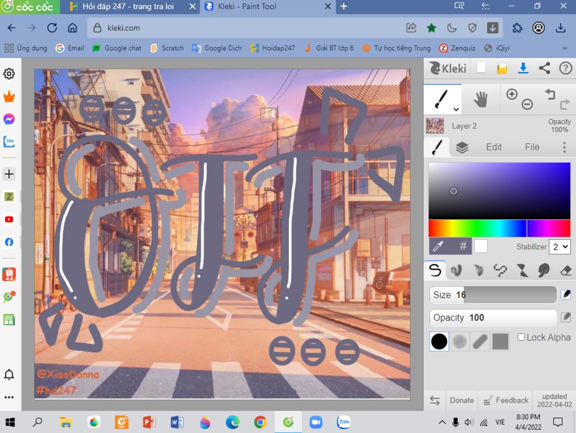Choose the square brush tip
This screenshot has width=576, height=433.
500,341
